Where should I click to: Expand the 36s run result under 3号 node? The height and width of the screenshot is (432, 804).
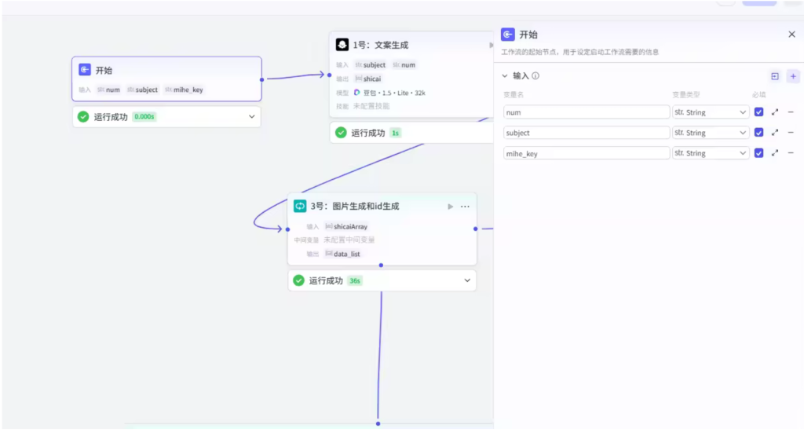(467, 280)
